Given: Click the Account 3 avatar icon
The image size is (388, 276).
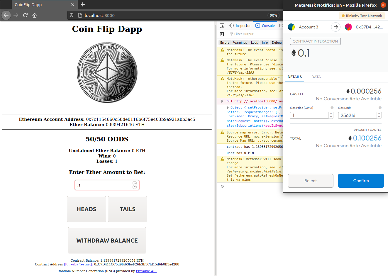Looking at the screenshot, I should coord(291,27).
